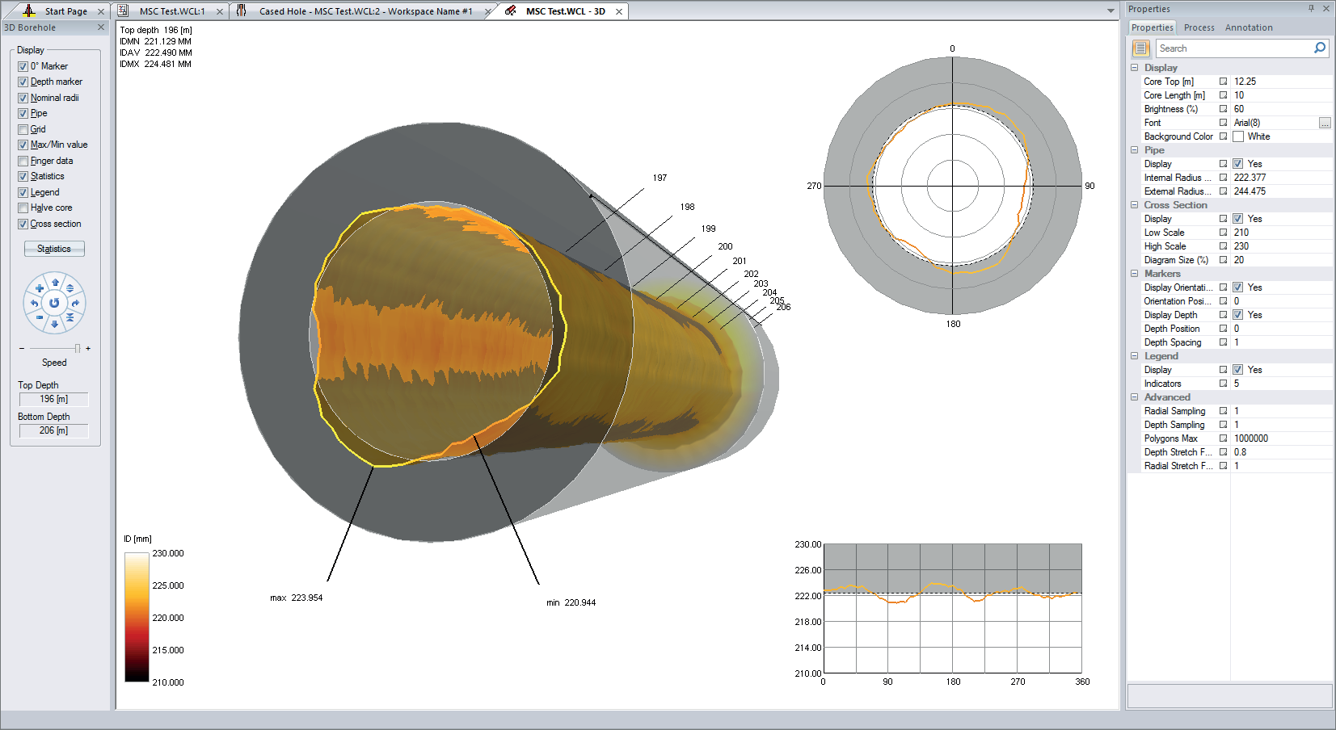This screenshot has height=730, width=1336.
Task: Open the Font browse button in Properties
Action: [x=1325, y=122]
